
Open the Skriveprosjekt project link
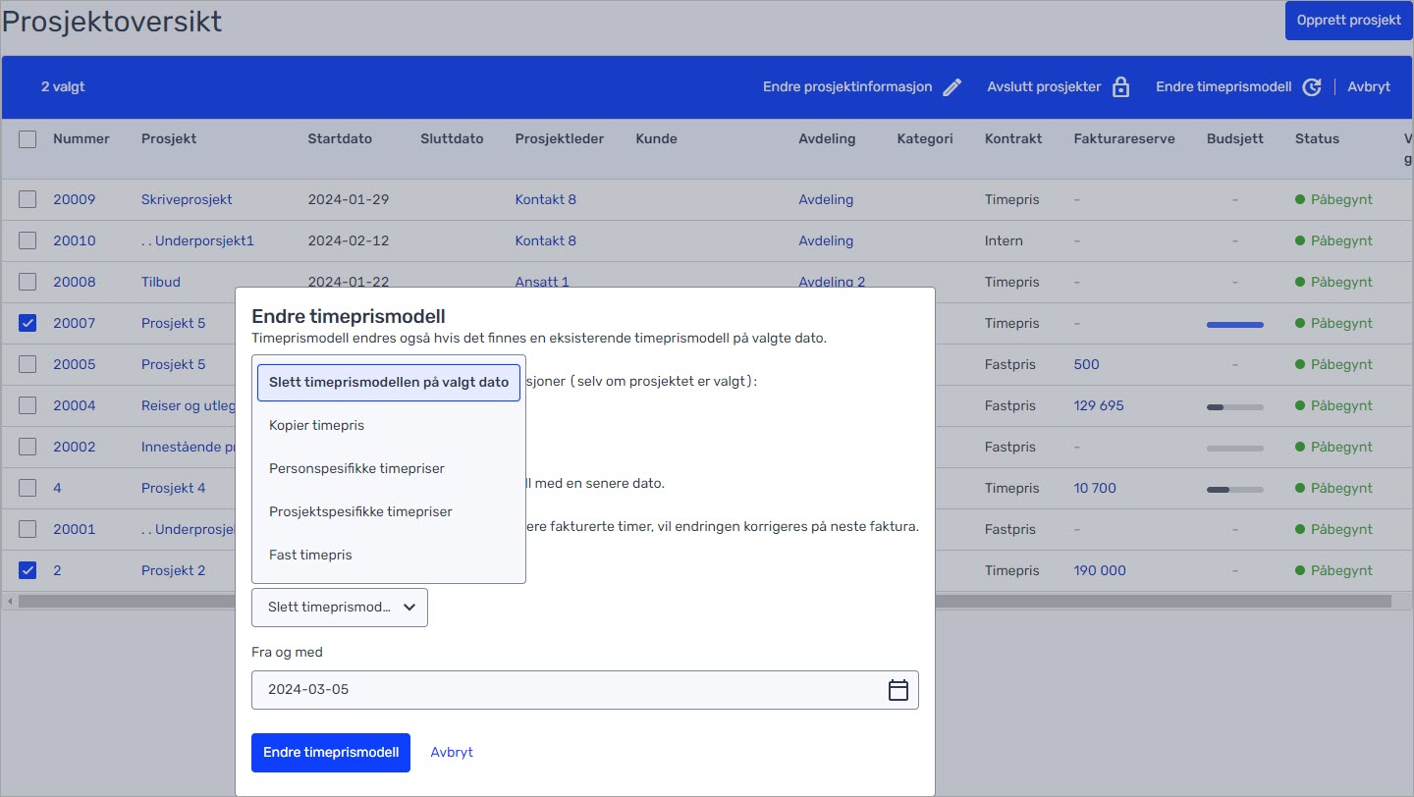pyautogui.click(x=187, y=199)
